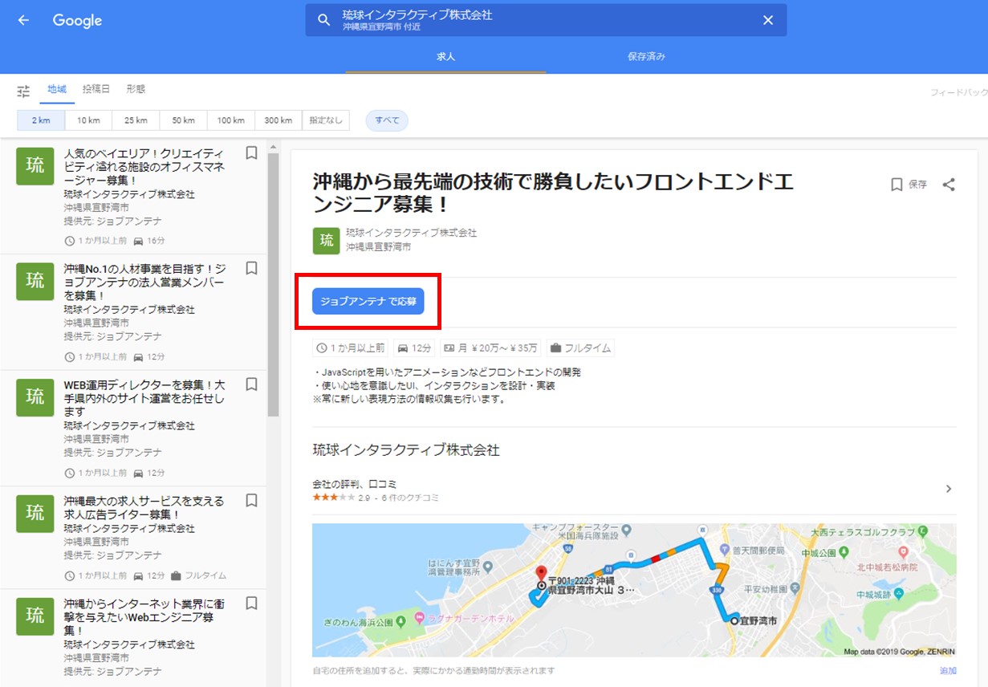Screen dimensions: 988x687
Task: Open the filter settings sliders icon
Action: (23, 91)
